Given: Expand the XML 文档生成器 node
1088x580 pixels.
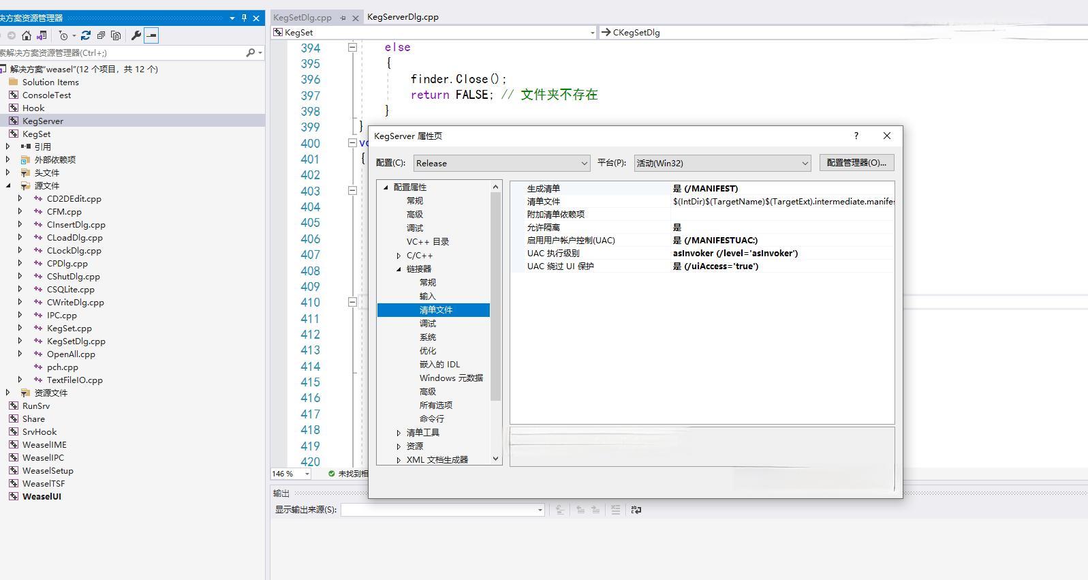Looking at the screenshot, I should [x=399, y=460].
